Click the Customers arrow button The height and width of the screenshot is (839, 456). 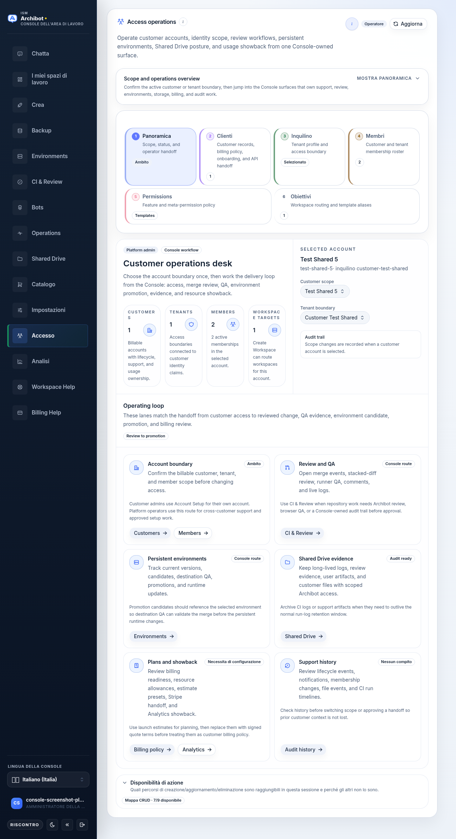click(150, 533)
